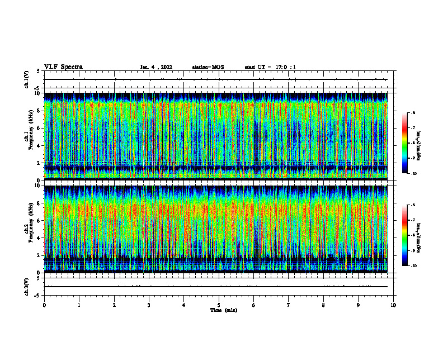Click the time axis tick label "0"
The width and height of the screenshot is (443, 342).
tap(44, 305)
